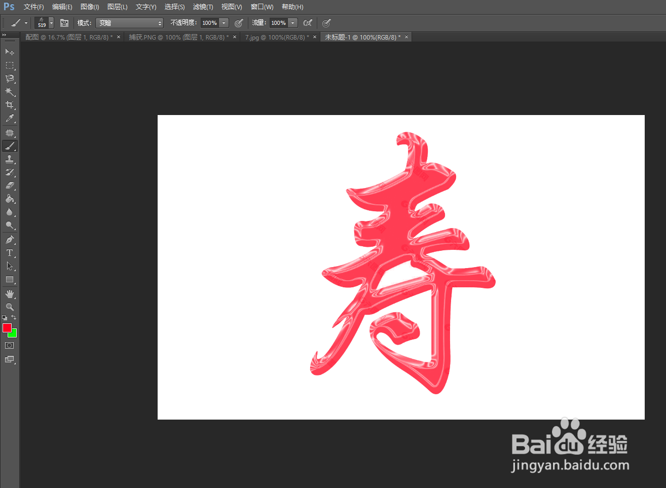The width and height of the screenshot is (666, 488).
Task: Switch to the 7.jpg document tab
Action: [x=277, y=37]
